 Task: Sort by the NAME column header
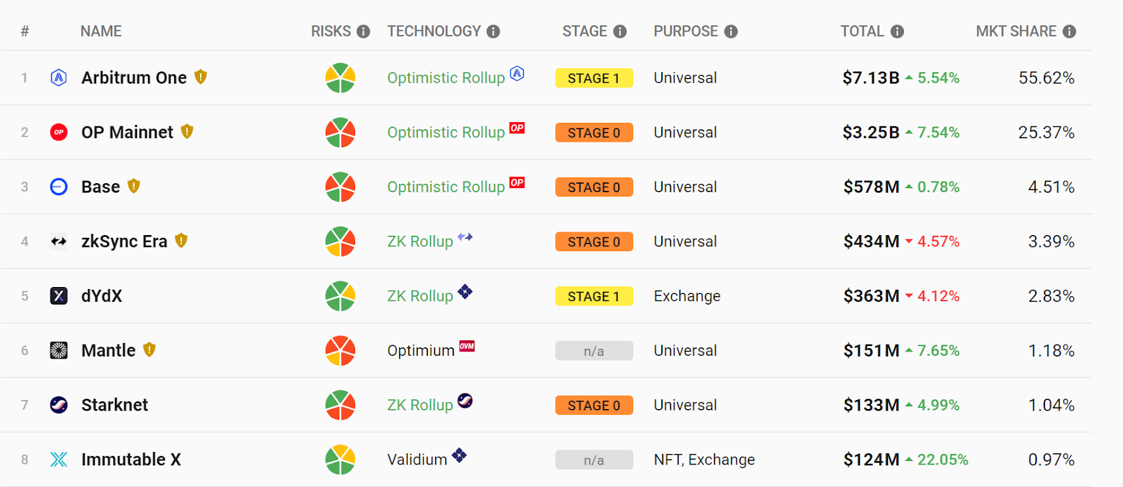coord(101,32)
